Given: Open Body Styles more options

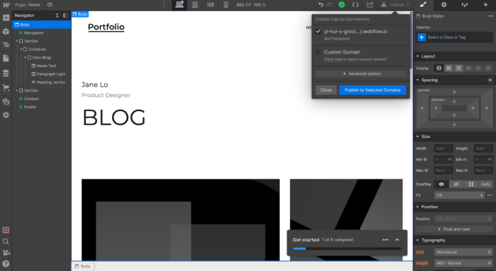Looking at the screenshot, I should [x=491, y=16].
